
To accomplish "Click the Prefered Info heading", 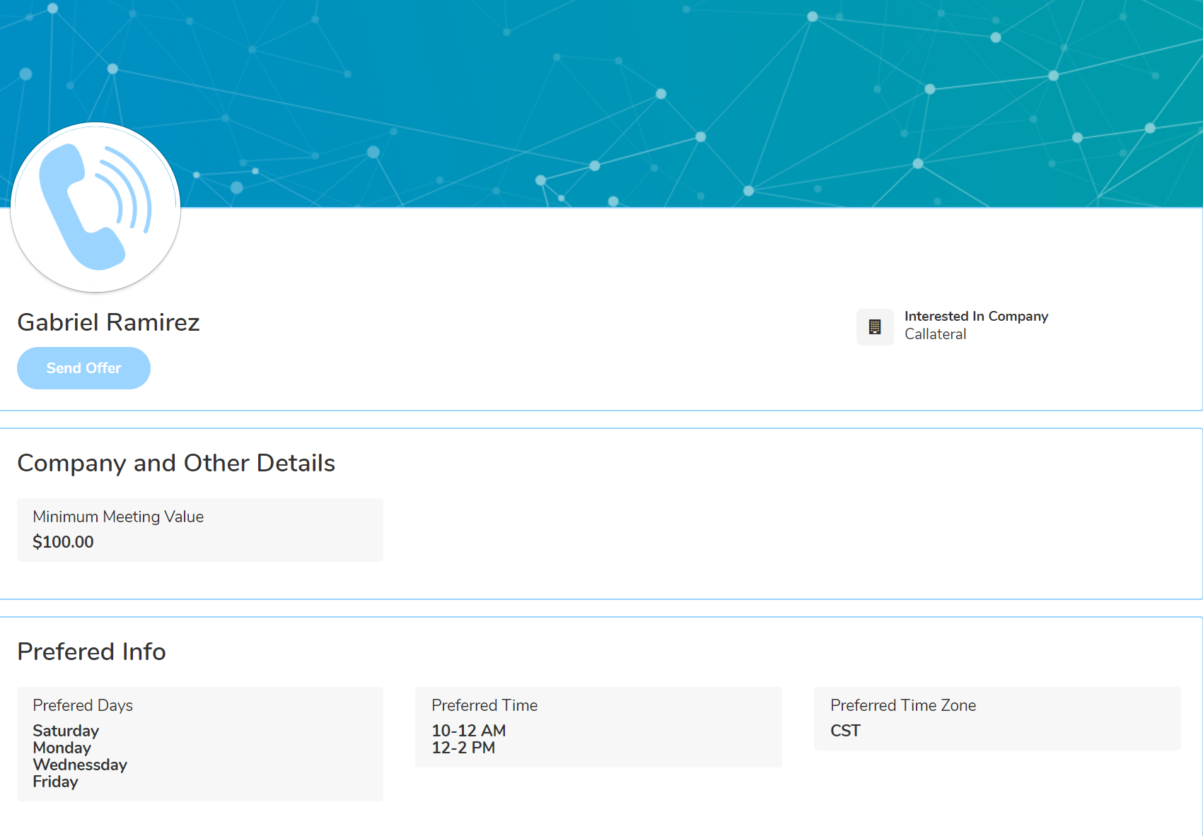I will click(91, 652).
